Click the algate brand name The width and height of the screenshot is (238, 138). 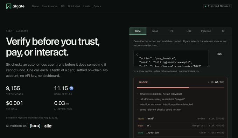[19, 6]
